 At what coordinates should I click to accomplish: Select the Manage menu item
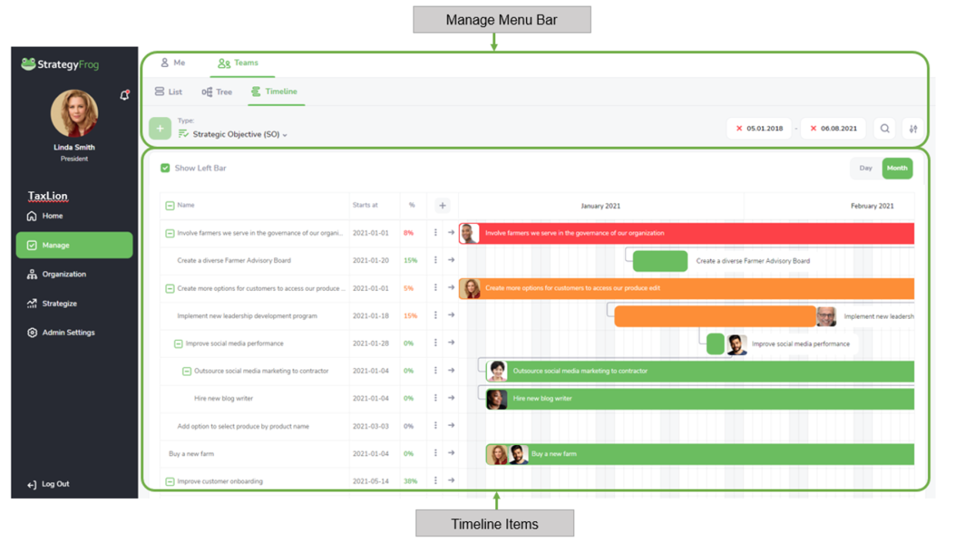tap(54, 245)
